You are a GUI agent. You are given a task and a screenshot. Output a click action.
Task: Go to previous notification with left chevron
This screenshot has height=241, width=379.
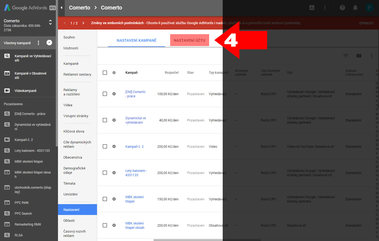[65, 23]
